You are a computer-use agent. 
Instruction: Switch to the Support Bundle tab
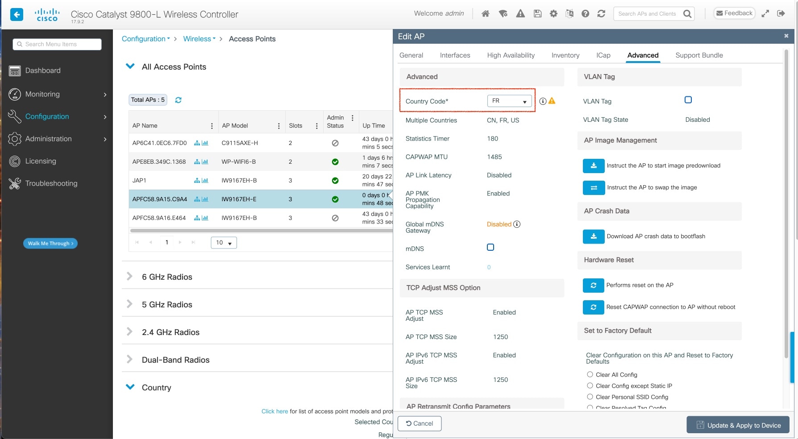pos(699,55)
